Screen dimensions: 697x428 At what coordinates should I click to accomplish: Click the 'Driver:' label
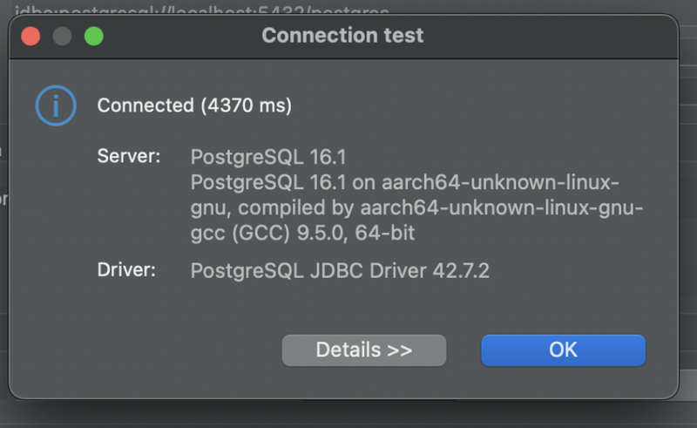[x=126, y=269]
